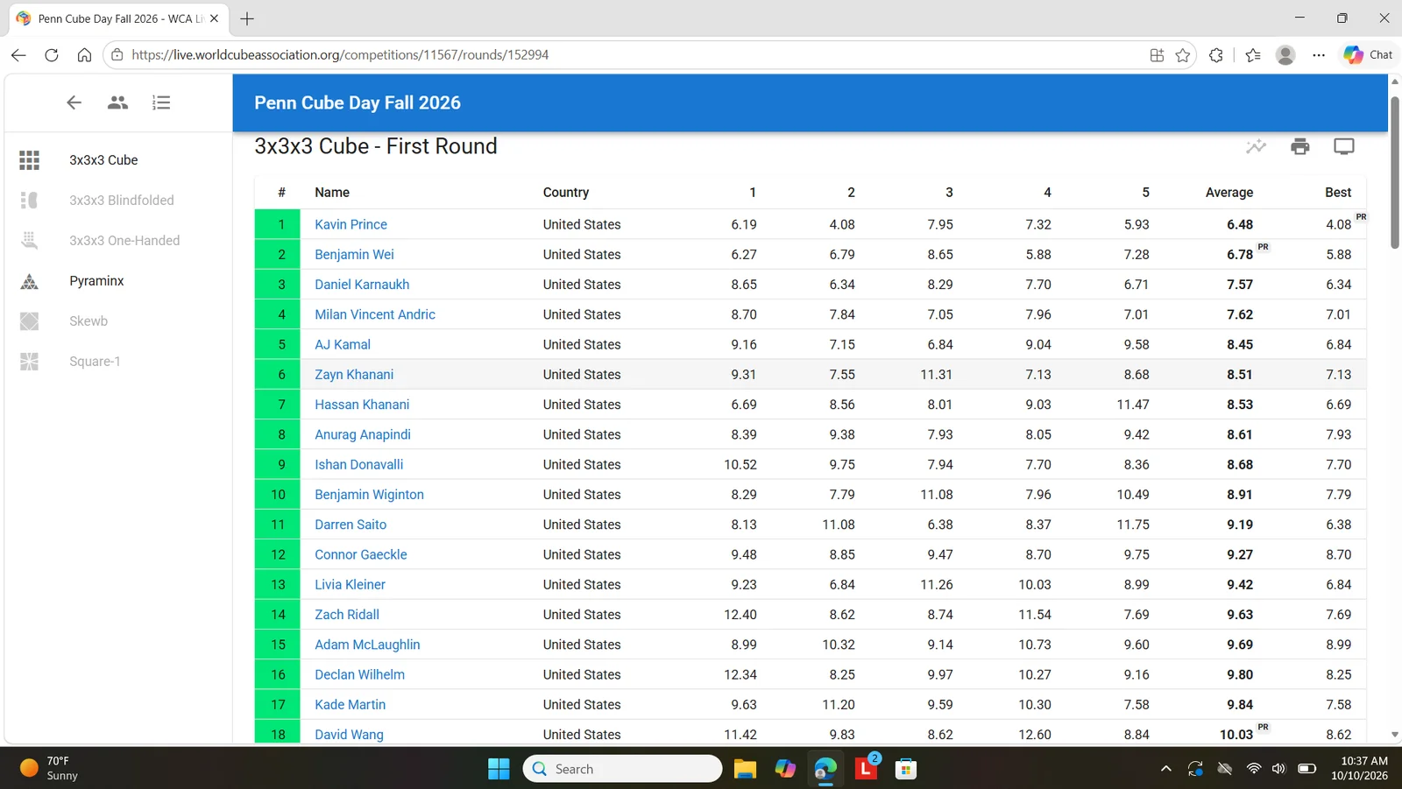Click the Windows taskbar Search box

(x=622, y=769)
